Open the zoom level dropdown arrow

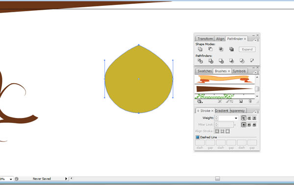pyautogui.click(x=11, y=179)
